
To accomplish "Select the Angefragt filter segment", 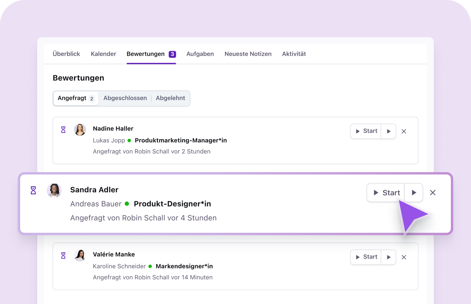I will point(76,98).
